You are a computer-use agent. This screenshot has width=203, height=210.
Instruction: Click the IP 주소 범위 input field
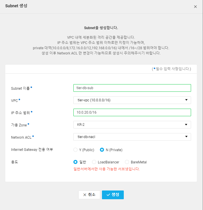[x=132, y=112]
